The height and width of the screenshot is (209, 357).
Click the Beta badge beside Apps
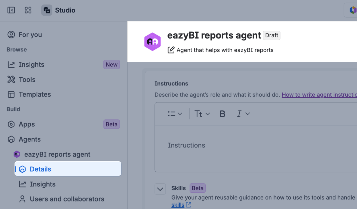point(112,124)
